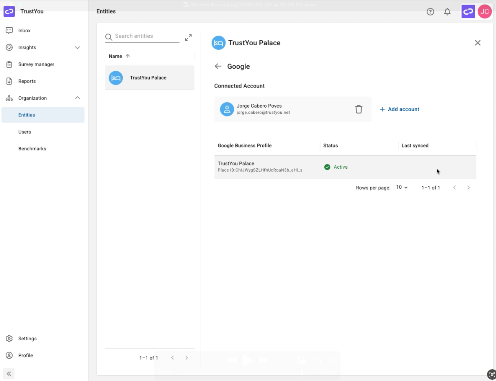Go back from the Google page
The width and height of the screenshot is (496, 381).
pos(218,66)
